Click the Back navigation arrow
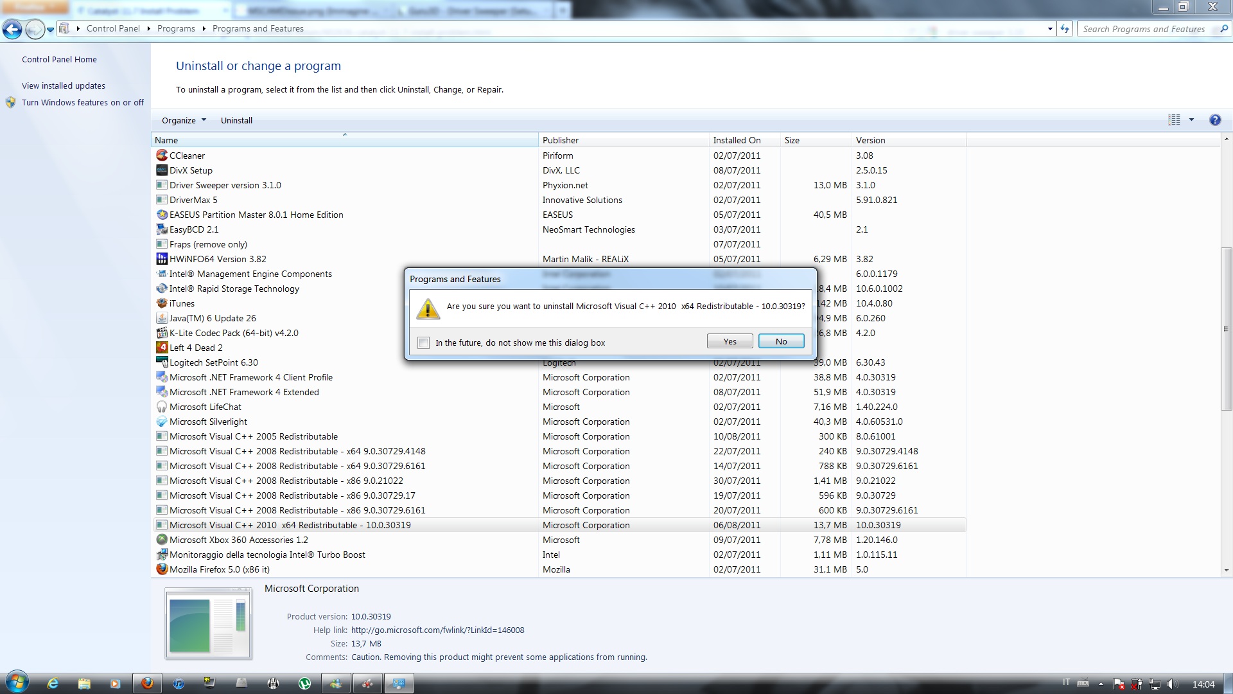This screenshot has width=1233, height=694. (x=12, y=29)
